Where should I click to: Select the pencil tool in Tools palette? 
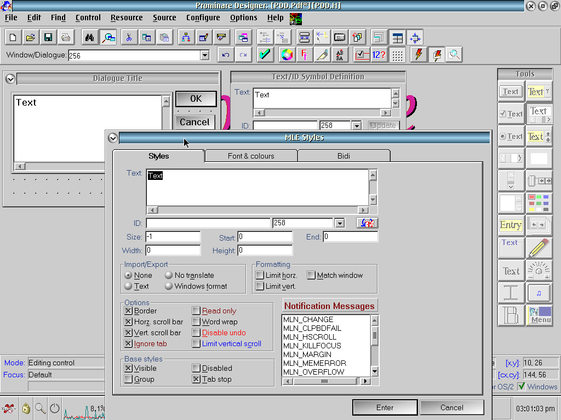(539, 248)
